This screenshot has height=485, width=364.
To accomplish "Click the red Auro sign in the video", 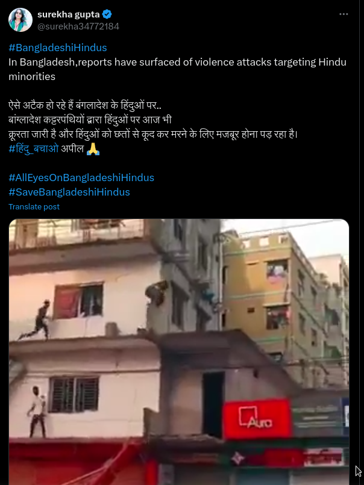I will coord(257,419).
